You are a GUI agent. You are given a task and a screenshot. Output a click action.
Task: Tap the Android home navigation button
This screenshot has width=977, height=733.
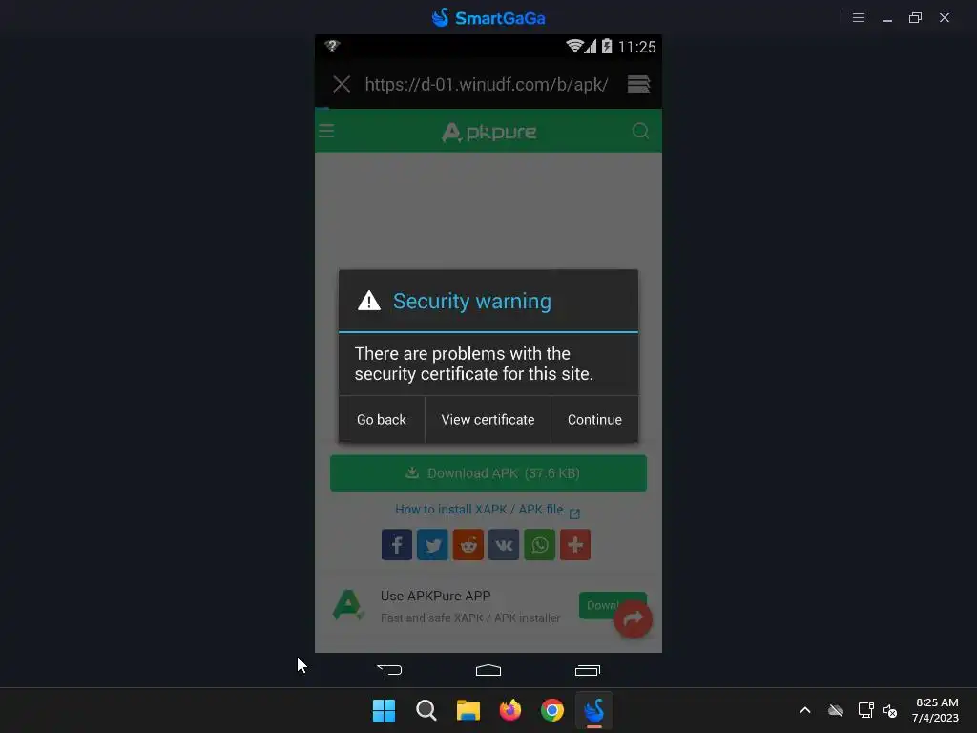pyautogui.click(x=488, y=670)
